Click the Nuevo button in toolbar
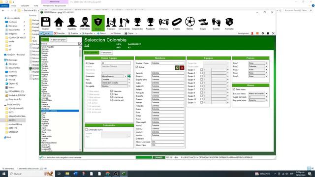The image size is (315, 177). (x=101, y=33)
